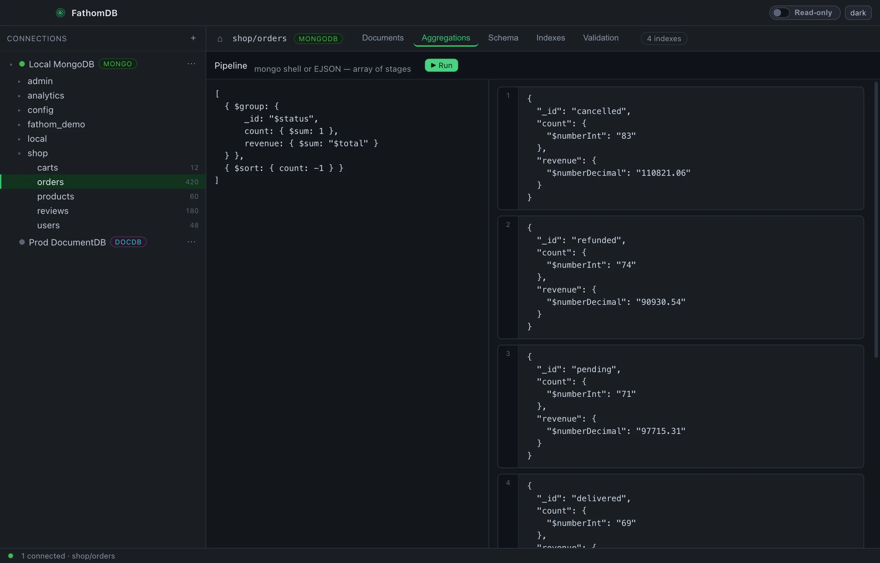Click the revenue value "110821.06"
This screenshot has height=563, width=880.
663,173
